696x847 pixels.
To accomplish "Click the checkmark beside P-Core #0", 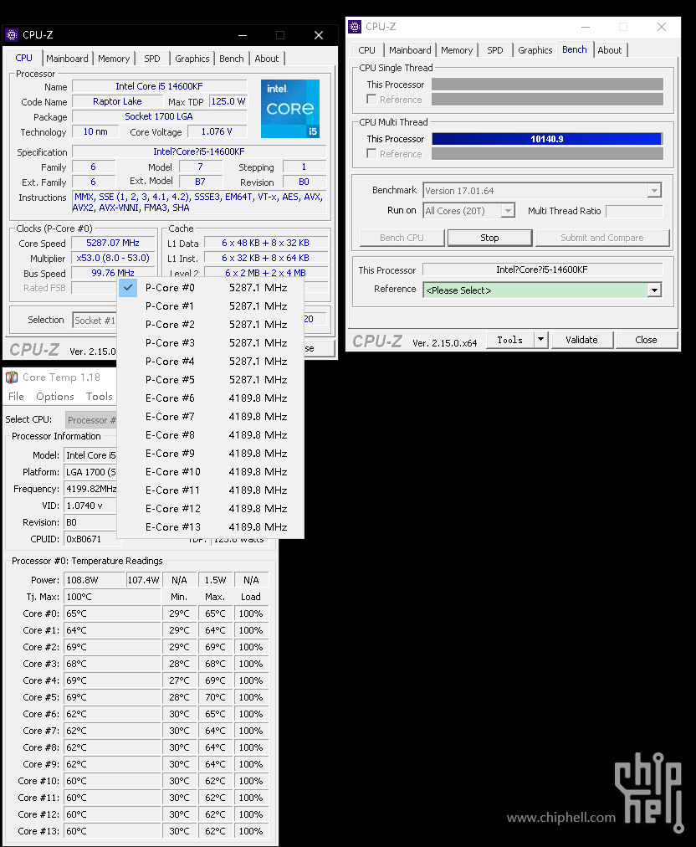I will [128, 288].
